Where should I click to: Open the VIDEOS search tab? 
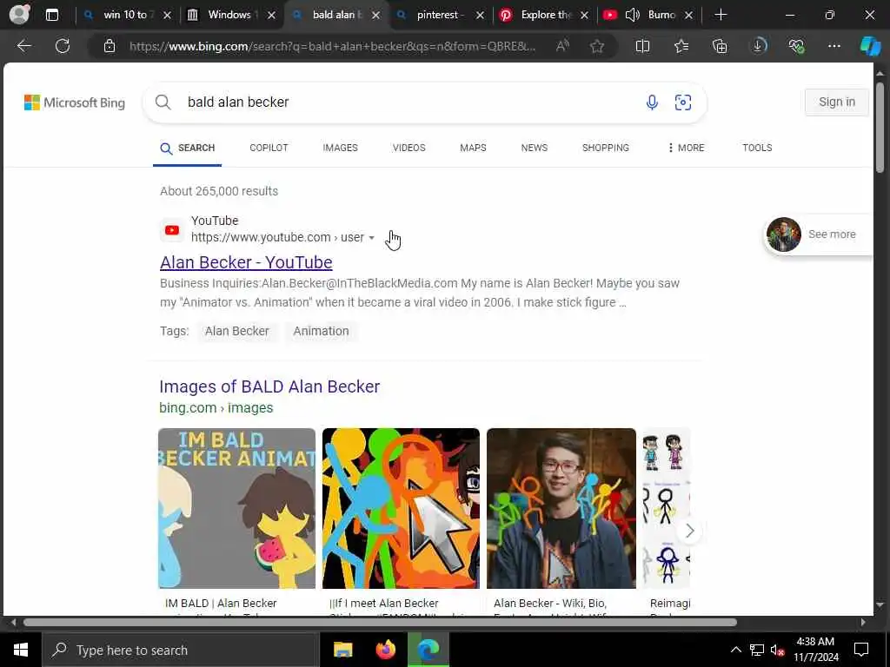408,148
